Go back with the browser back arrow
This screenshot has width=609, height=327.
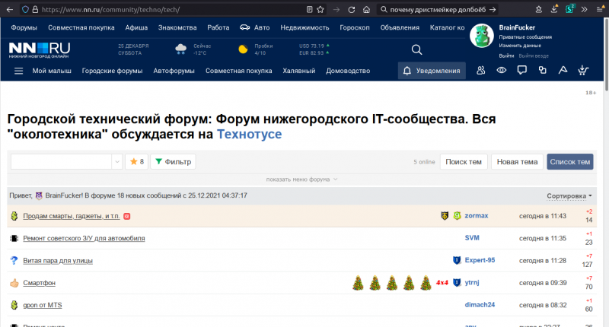[x=10, y=10]
